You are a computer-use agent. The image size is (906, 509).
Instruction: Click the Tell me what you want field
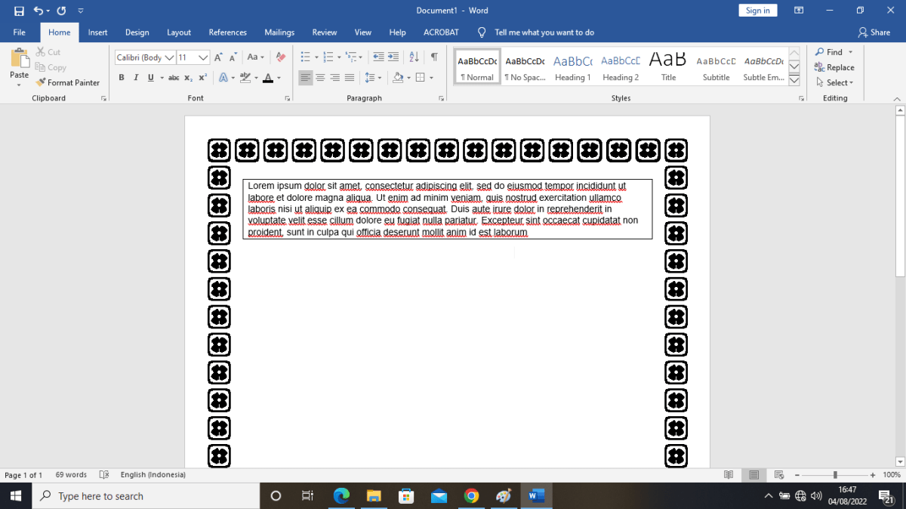click(544, 32)
